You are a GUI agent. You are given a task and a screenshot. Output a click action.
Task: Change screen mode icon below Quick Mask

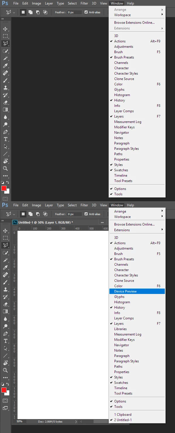[x=5, y=408]
